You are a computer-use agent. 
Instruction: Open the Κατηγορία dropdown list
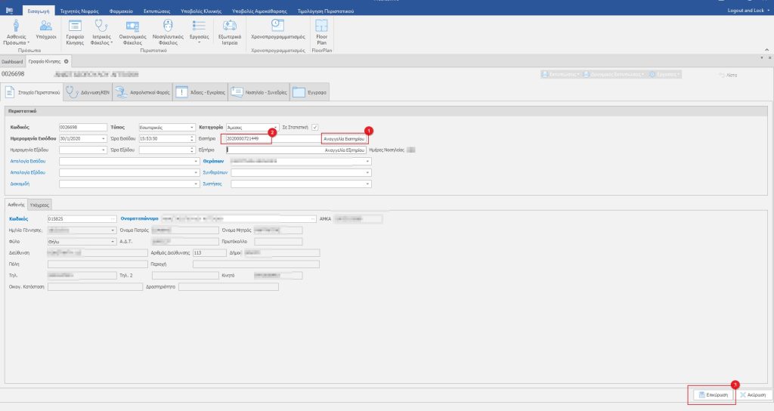tap(275, 127)
